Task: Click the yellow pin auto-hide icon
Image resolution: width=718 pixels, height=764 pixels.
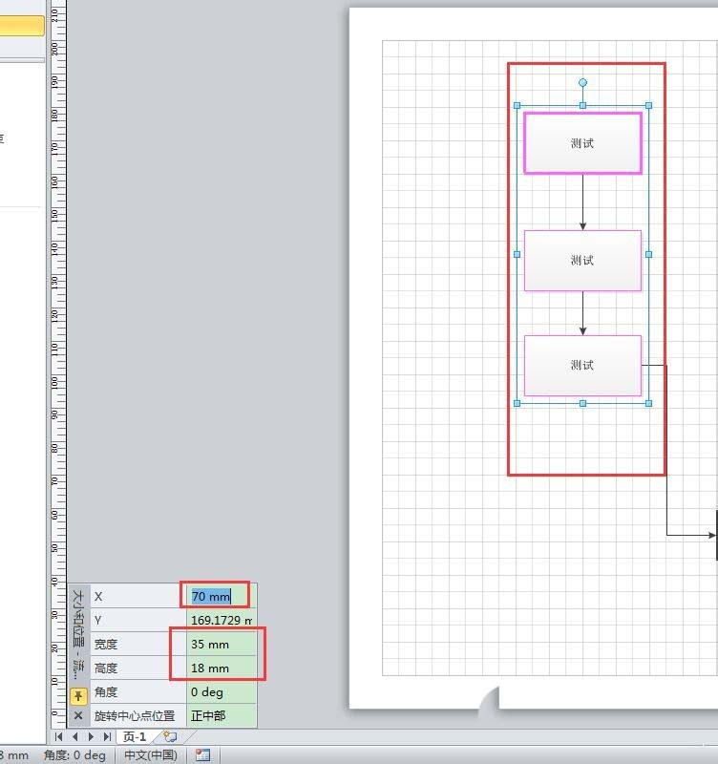Action: pos(78,696)
